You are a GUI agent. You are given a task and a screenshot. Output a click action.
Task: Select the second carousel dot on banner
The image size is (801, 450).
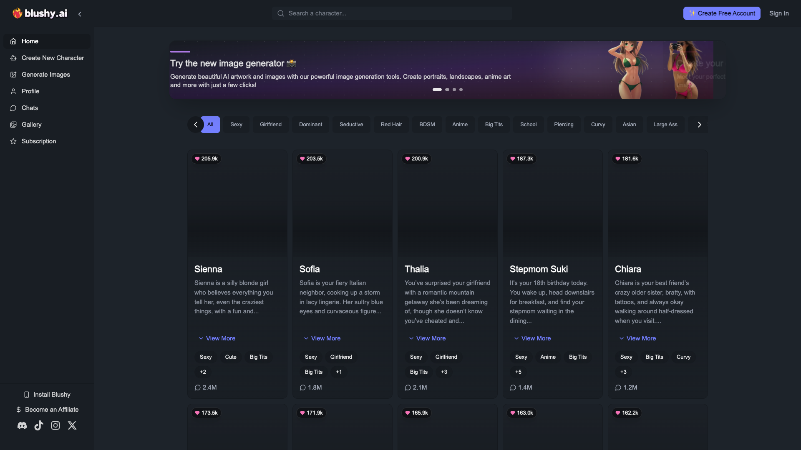click(447, 90)
